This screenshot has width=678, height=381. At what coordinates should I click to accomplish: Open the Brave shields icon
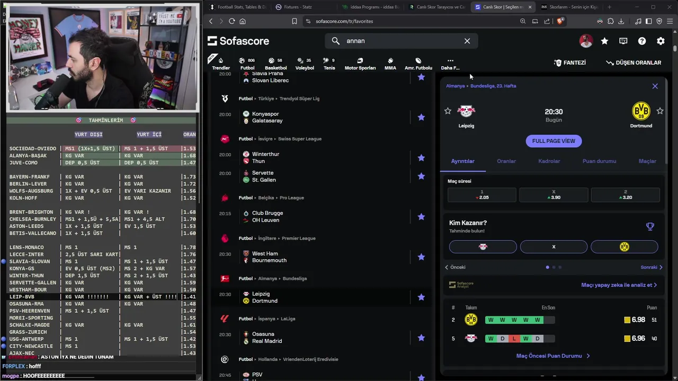[x=560, y=21]
